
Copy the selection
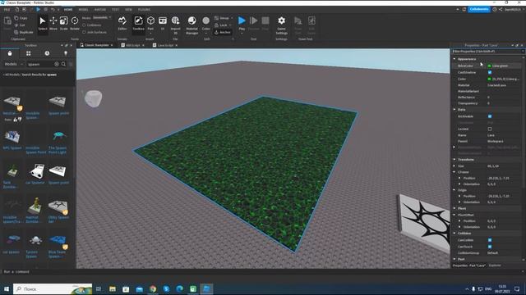(x=21, y=18)
